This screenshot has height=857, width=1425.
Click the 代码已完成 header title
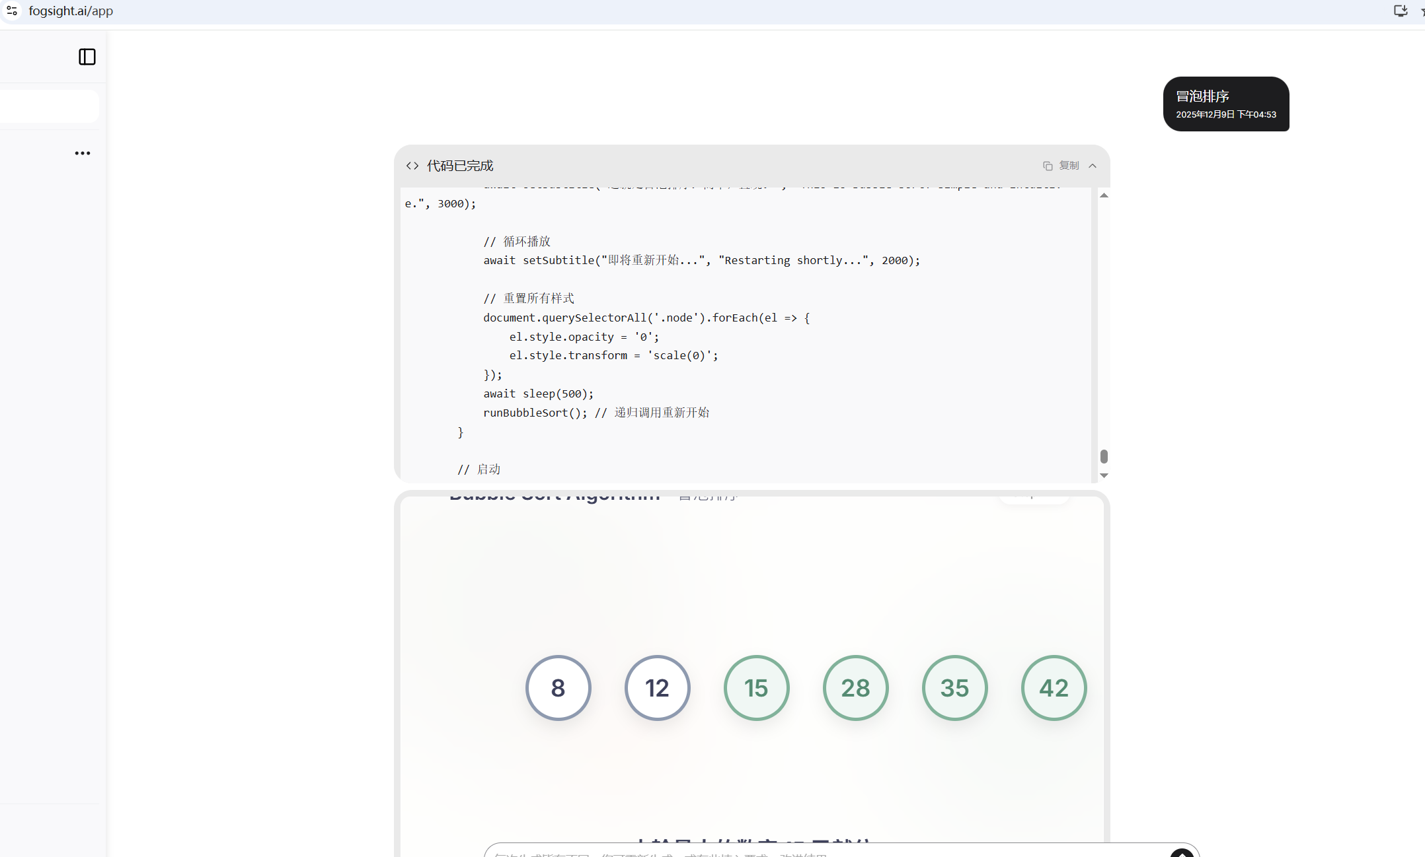pos(460,166)
